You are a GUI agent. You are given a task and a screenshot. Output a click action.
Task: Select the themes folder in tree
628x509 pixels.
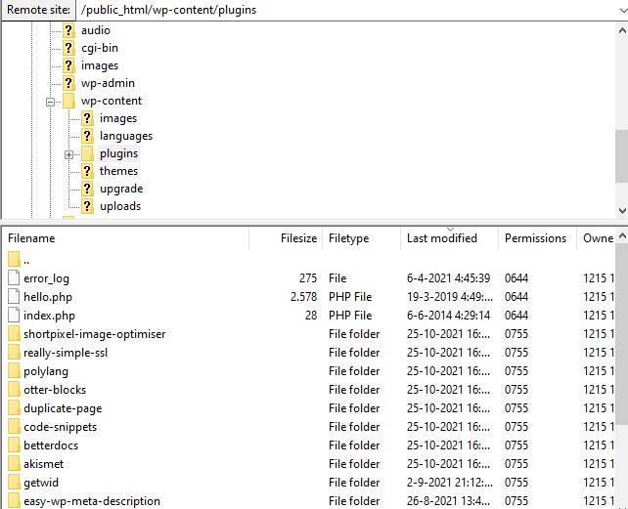118,171
